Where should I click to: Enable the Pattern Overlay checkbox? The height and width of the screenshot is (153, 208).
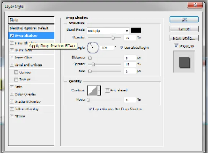(x=12, y=109)
